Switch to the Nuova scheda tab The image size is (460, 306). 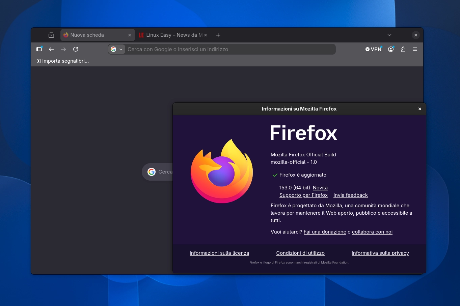point(97,35)
